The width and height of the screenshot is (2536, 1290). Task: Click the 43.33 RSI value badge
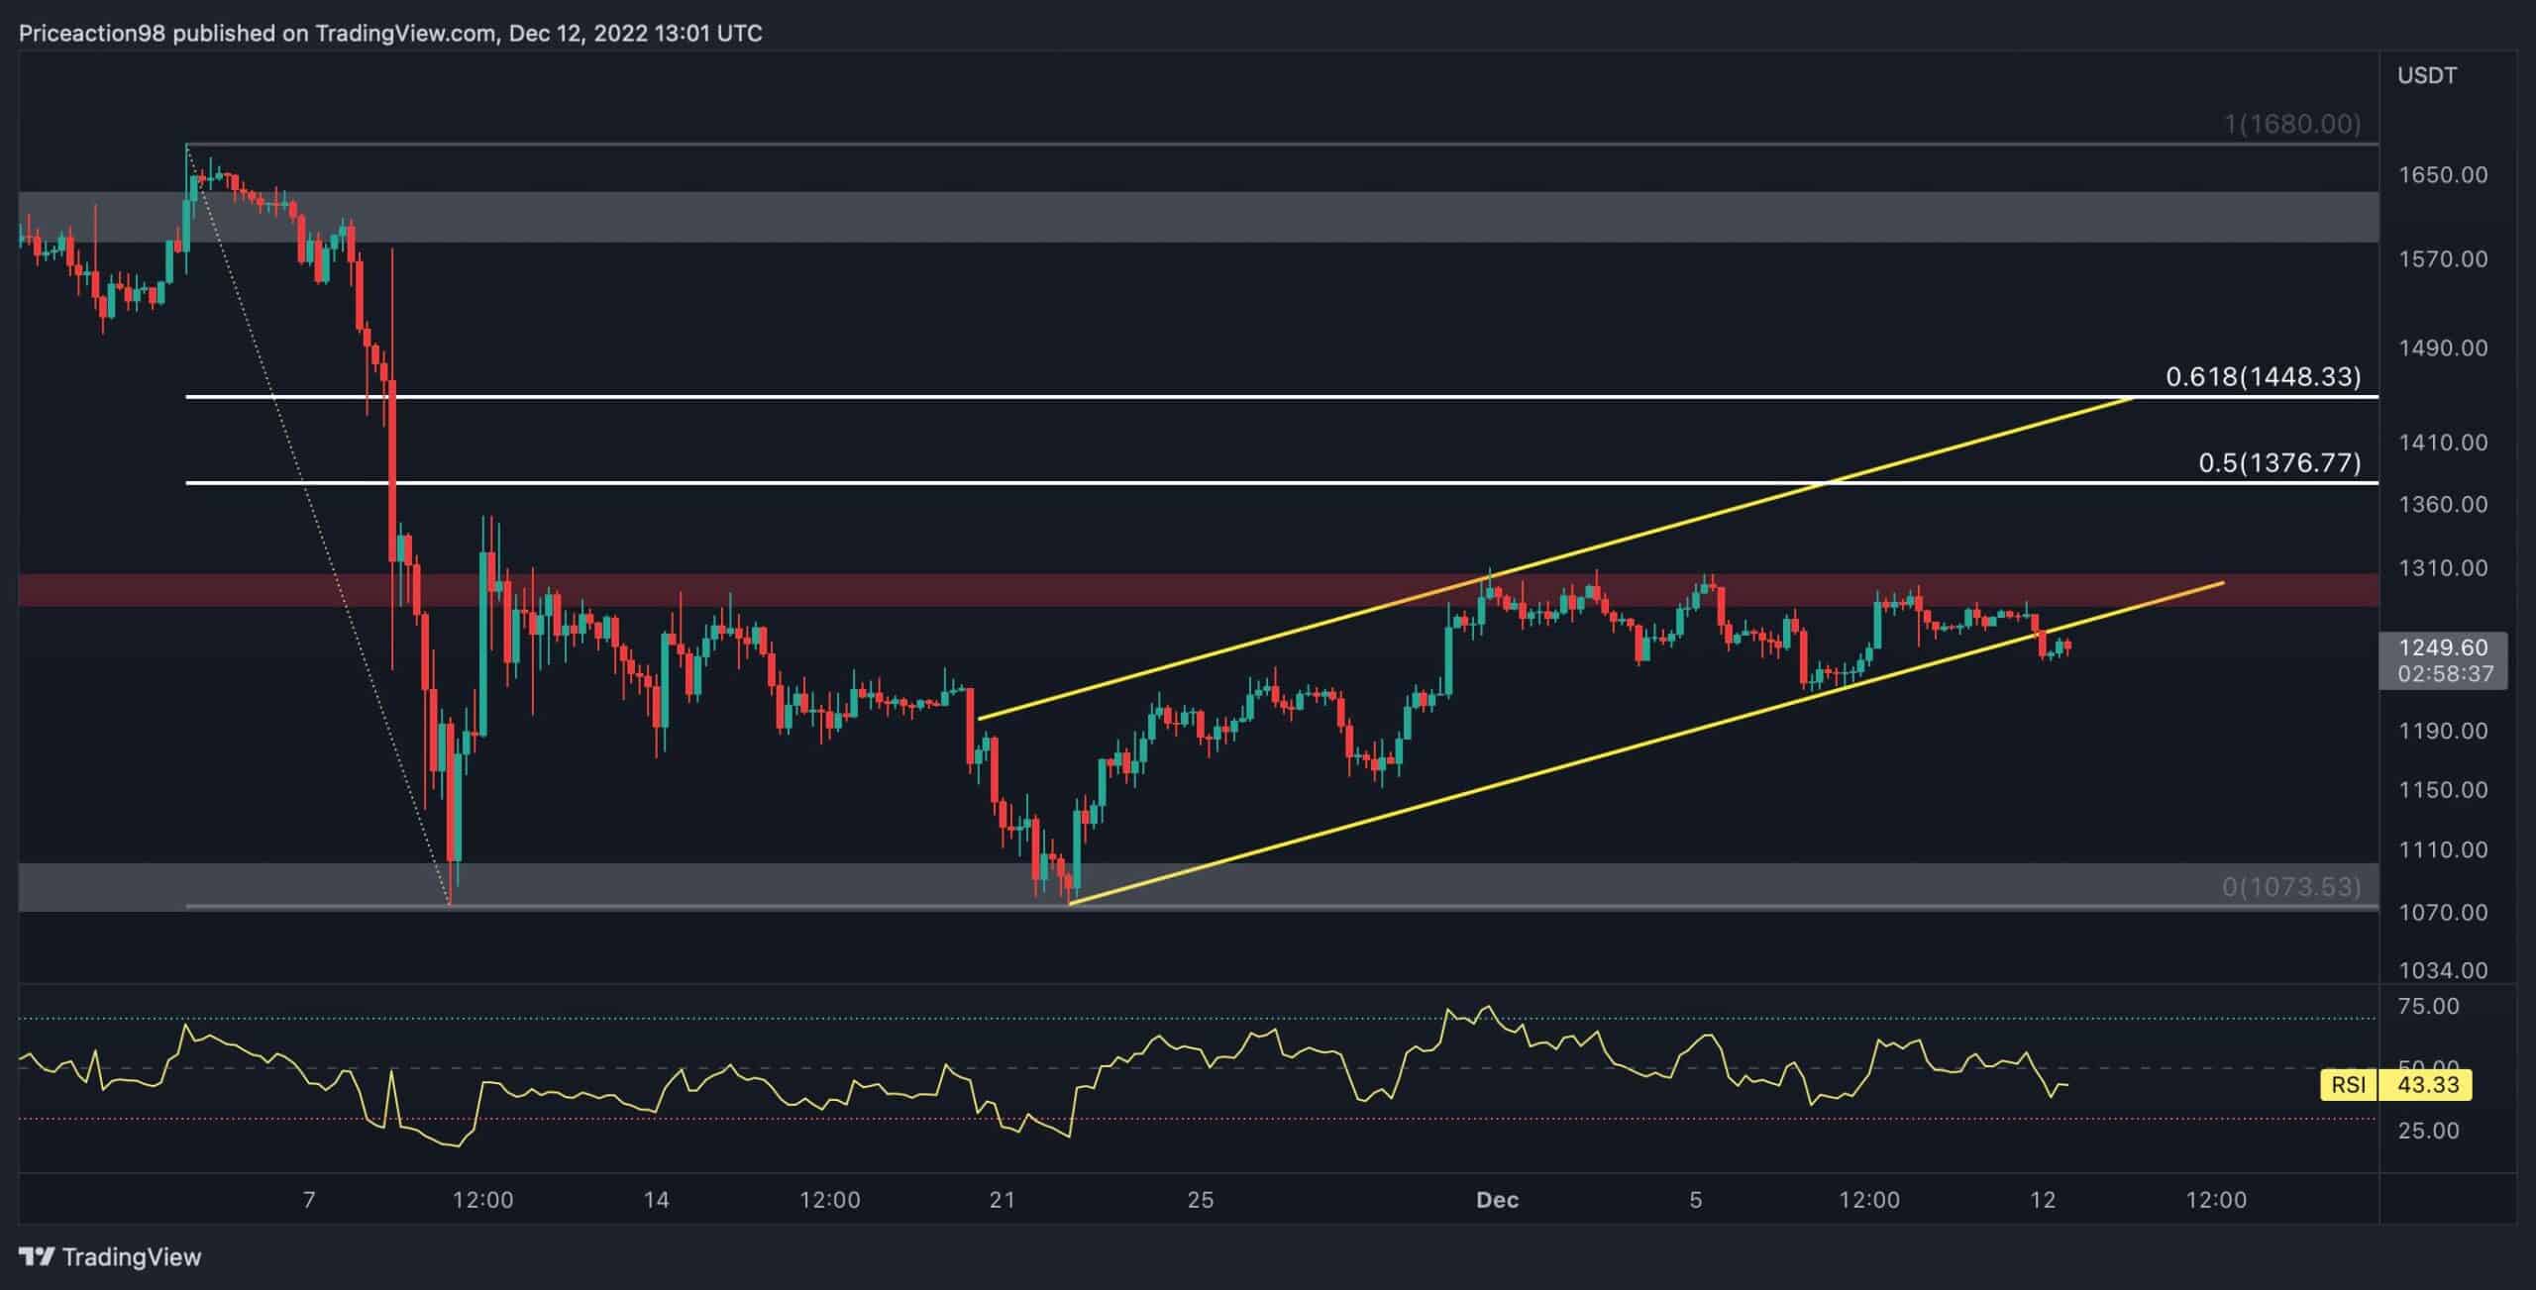click(x=2428, y=1085)
